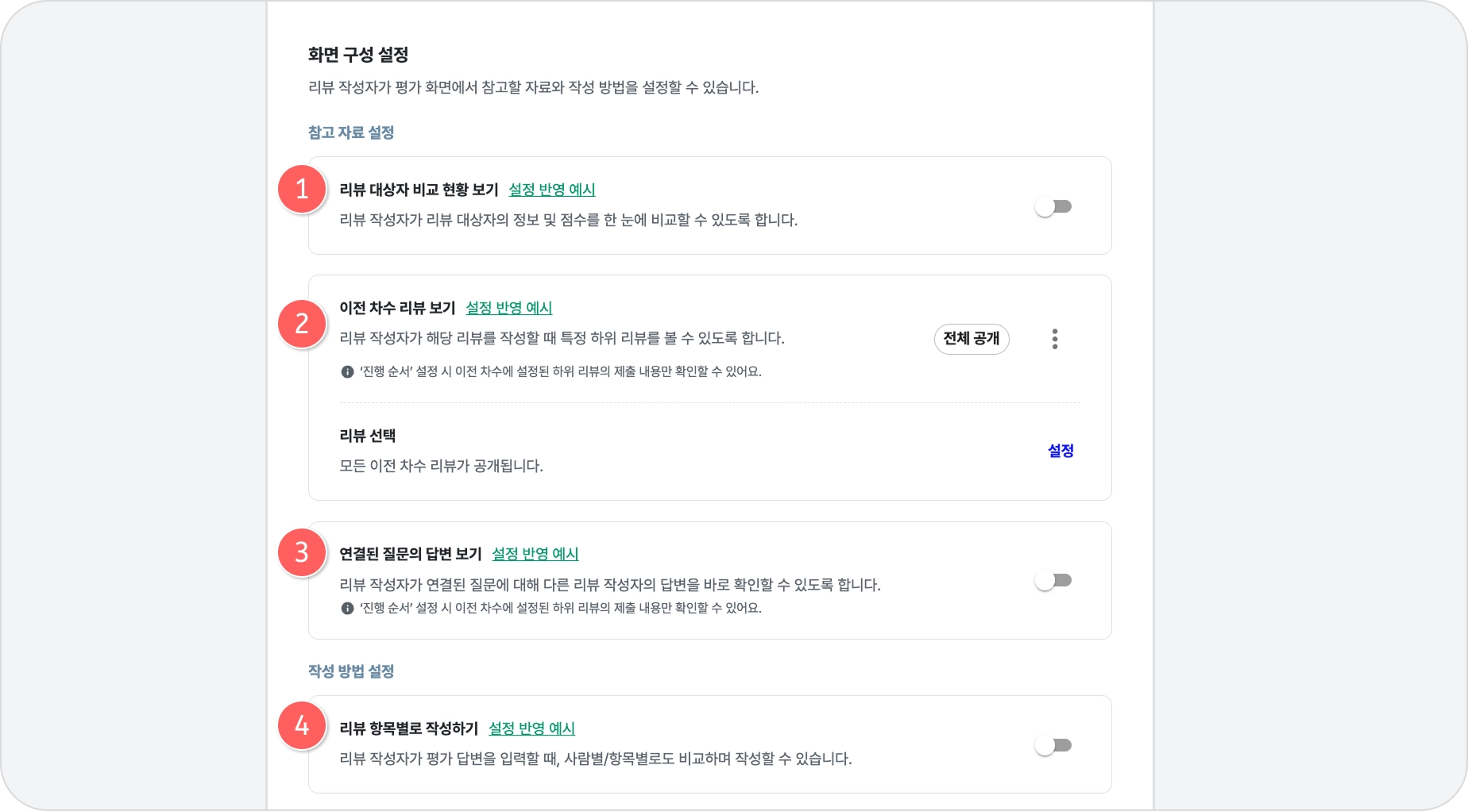Click the red number 1 badge
Image resolution: width=1468 pixels, height=811 pixels.
coord(302,190)
